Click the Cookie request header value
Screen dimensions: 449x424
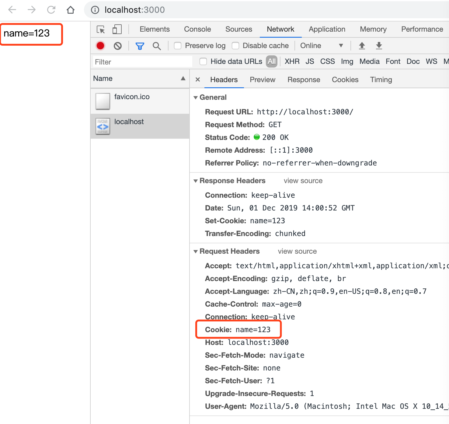[253, 330]
